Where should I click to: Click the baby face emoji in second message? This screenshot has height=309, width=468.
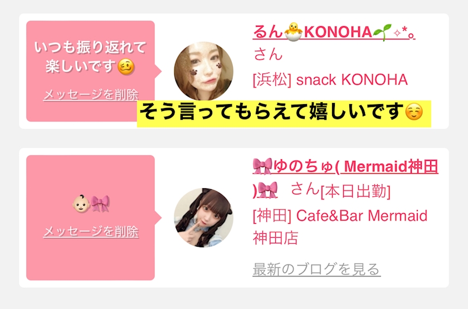(81, 204)
